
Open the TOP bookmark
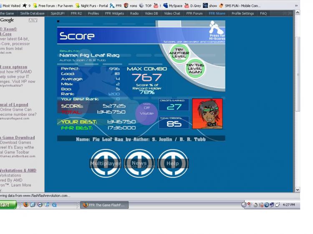146,6
